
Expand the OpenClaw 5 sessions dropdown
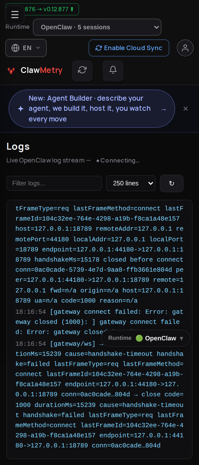tap(97, 27)
